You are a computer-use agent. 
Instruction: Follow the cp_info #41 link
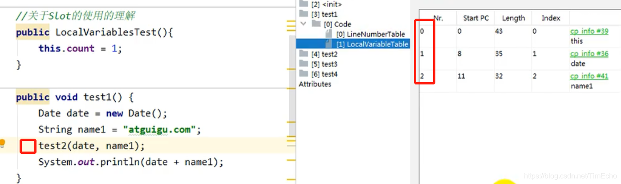point(589,76)
